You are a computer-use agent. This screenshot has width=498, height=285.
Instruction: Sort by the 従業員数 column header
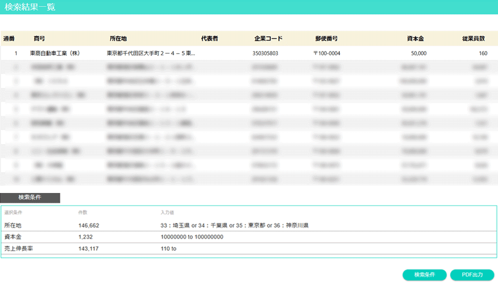pos(474,39)
